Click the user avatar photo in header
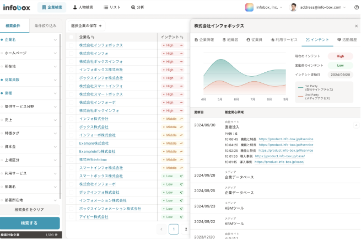 click(x=293, y=7)
